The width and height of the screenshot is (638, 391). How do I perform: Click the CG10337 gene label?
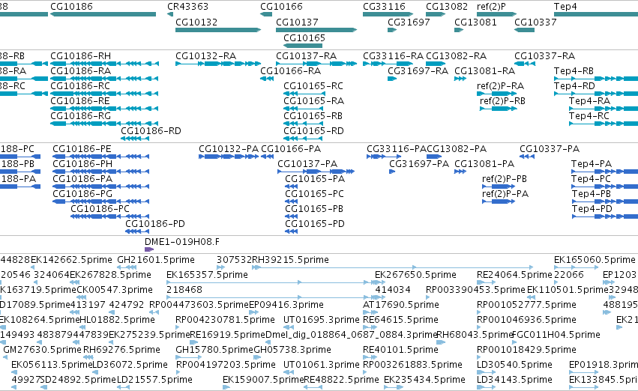click(535, 22)
